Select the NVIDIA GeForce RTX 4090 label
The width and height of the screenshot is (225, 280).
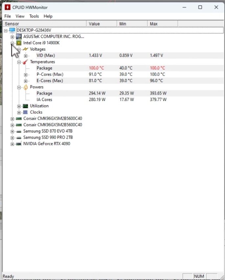pos(47,144)
